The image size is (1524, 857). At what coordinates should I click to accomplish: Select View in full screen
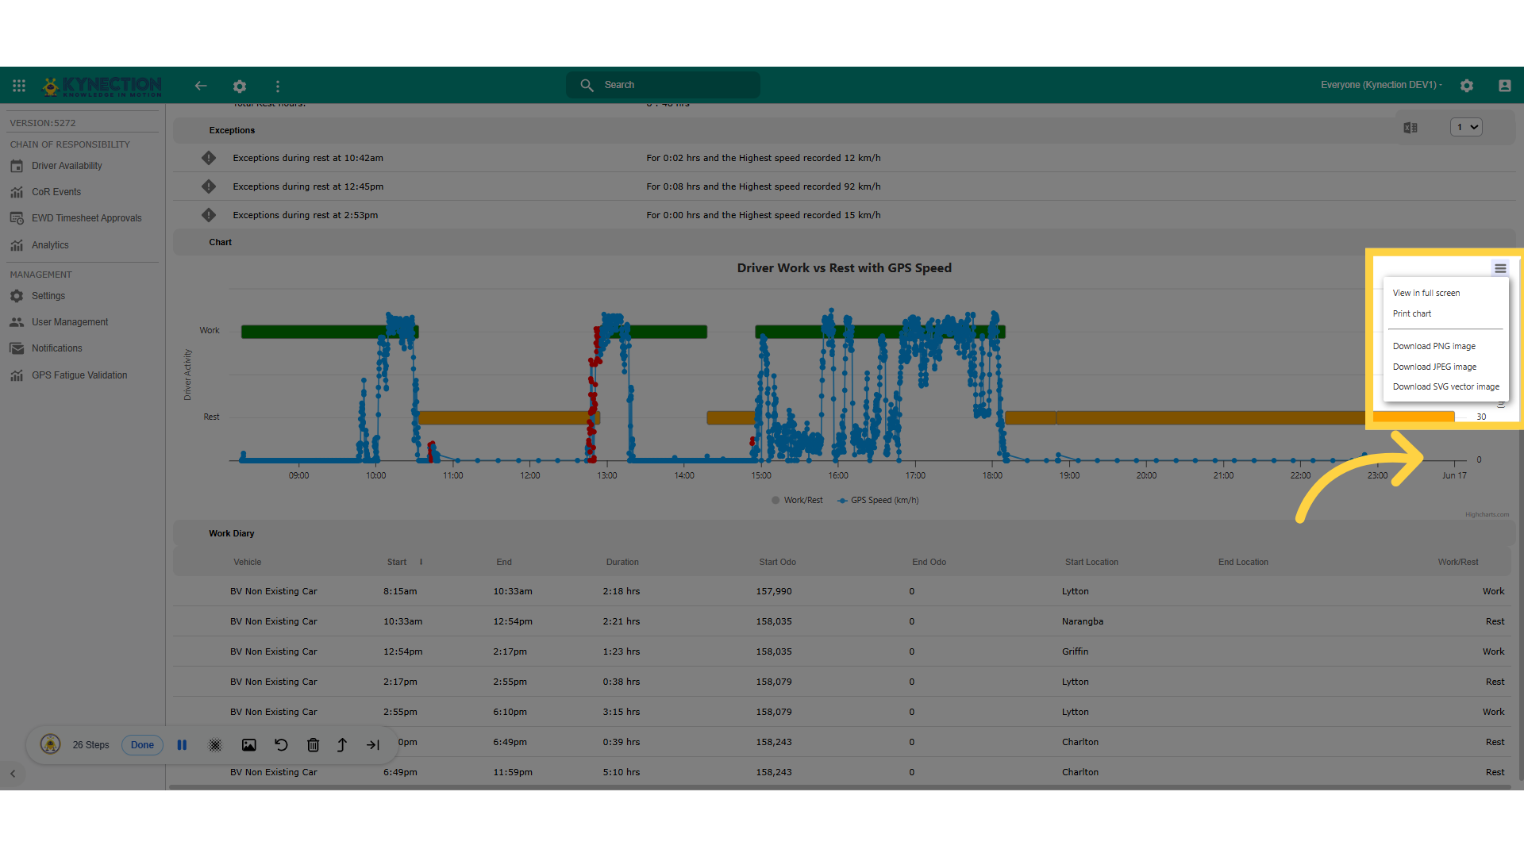(1426, 294)
